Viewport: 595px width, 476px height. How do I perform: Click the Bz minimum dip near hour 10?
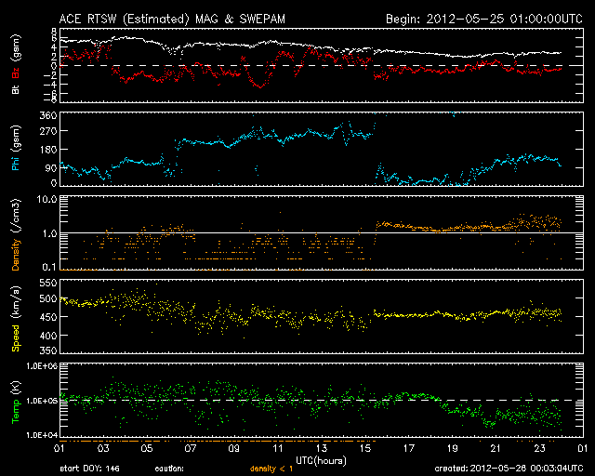tap(260, 87)
